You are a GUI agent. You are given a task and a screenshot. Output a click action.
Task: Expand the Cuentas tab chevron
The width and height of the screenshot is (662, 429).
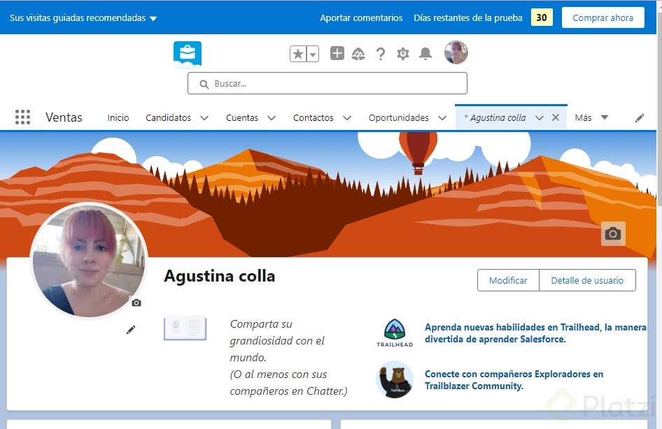[x=272, y=118]
